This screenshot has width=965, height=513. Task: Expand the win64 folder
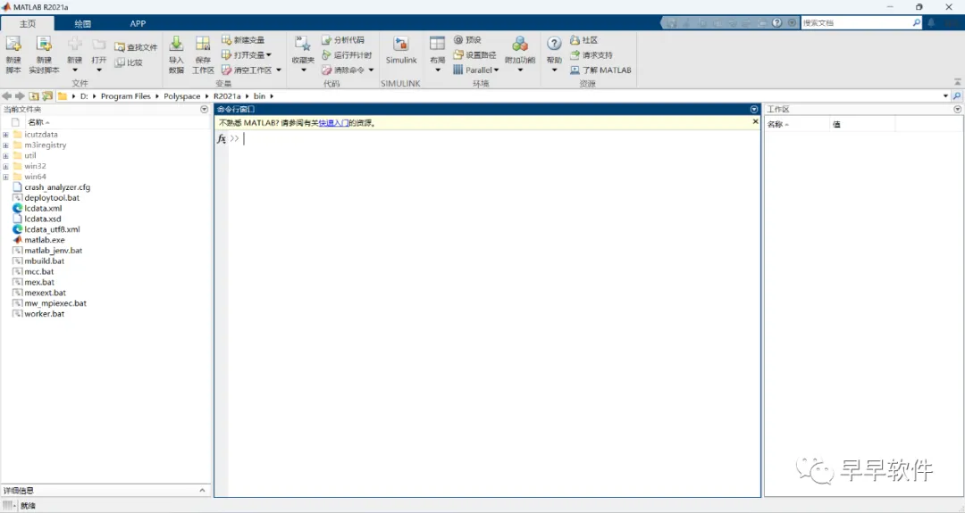coord(5,177)
